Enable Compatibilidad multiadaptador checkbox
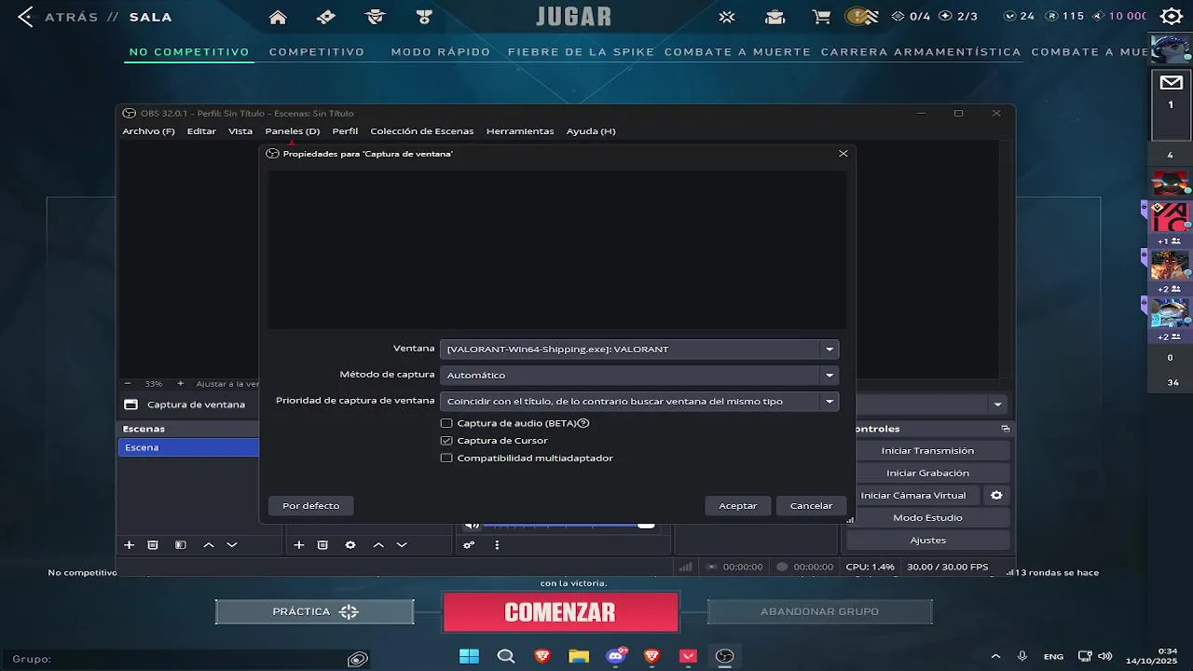 point(446,458)
